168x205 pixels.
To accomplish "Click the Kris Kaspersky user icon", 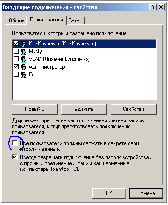I will [x=24, y=44].
